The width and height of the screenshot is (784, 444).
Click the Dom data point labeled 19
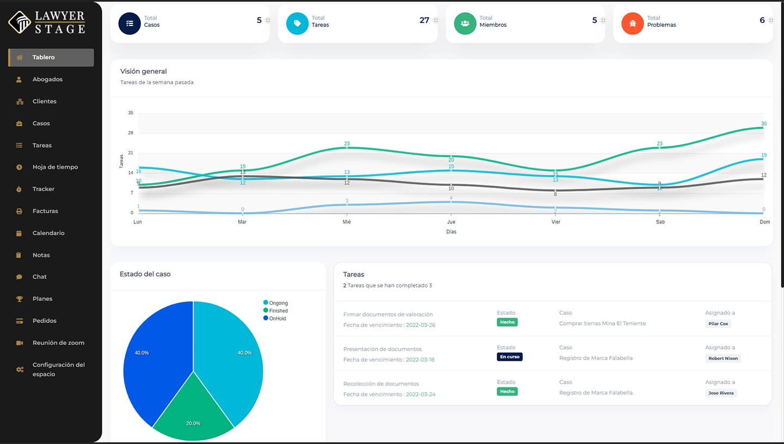[764, 159]
